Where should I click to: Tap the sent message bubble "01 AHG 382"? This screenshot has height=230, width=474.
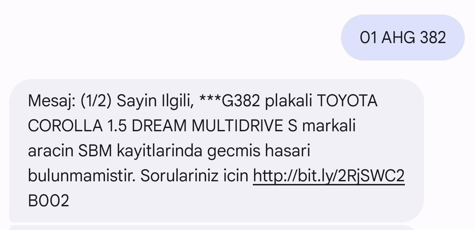(403, 38)
